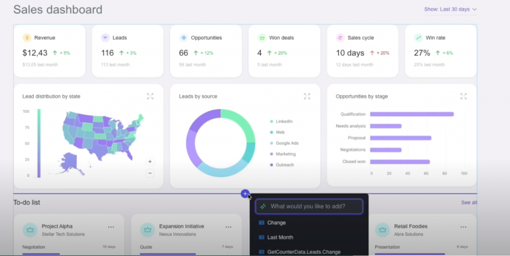The image size is (510, 256).
Task: Toggle LinkedIn legend entry in donut chart
Action: pyautogui.click(x=282, y=122)
